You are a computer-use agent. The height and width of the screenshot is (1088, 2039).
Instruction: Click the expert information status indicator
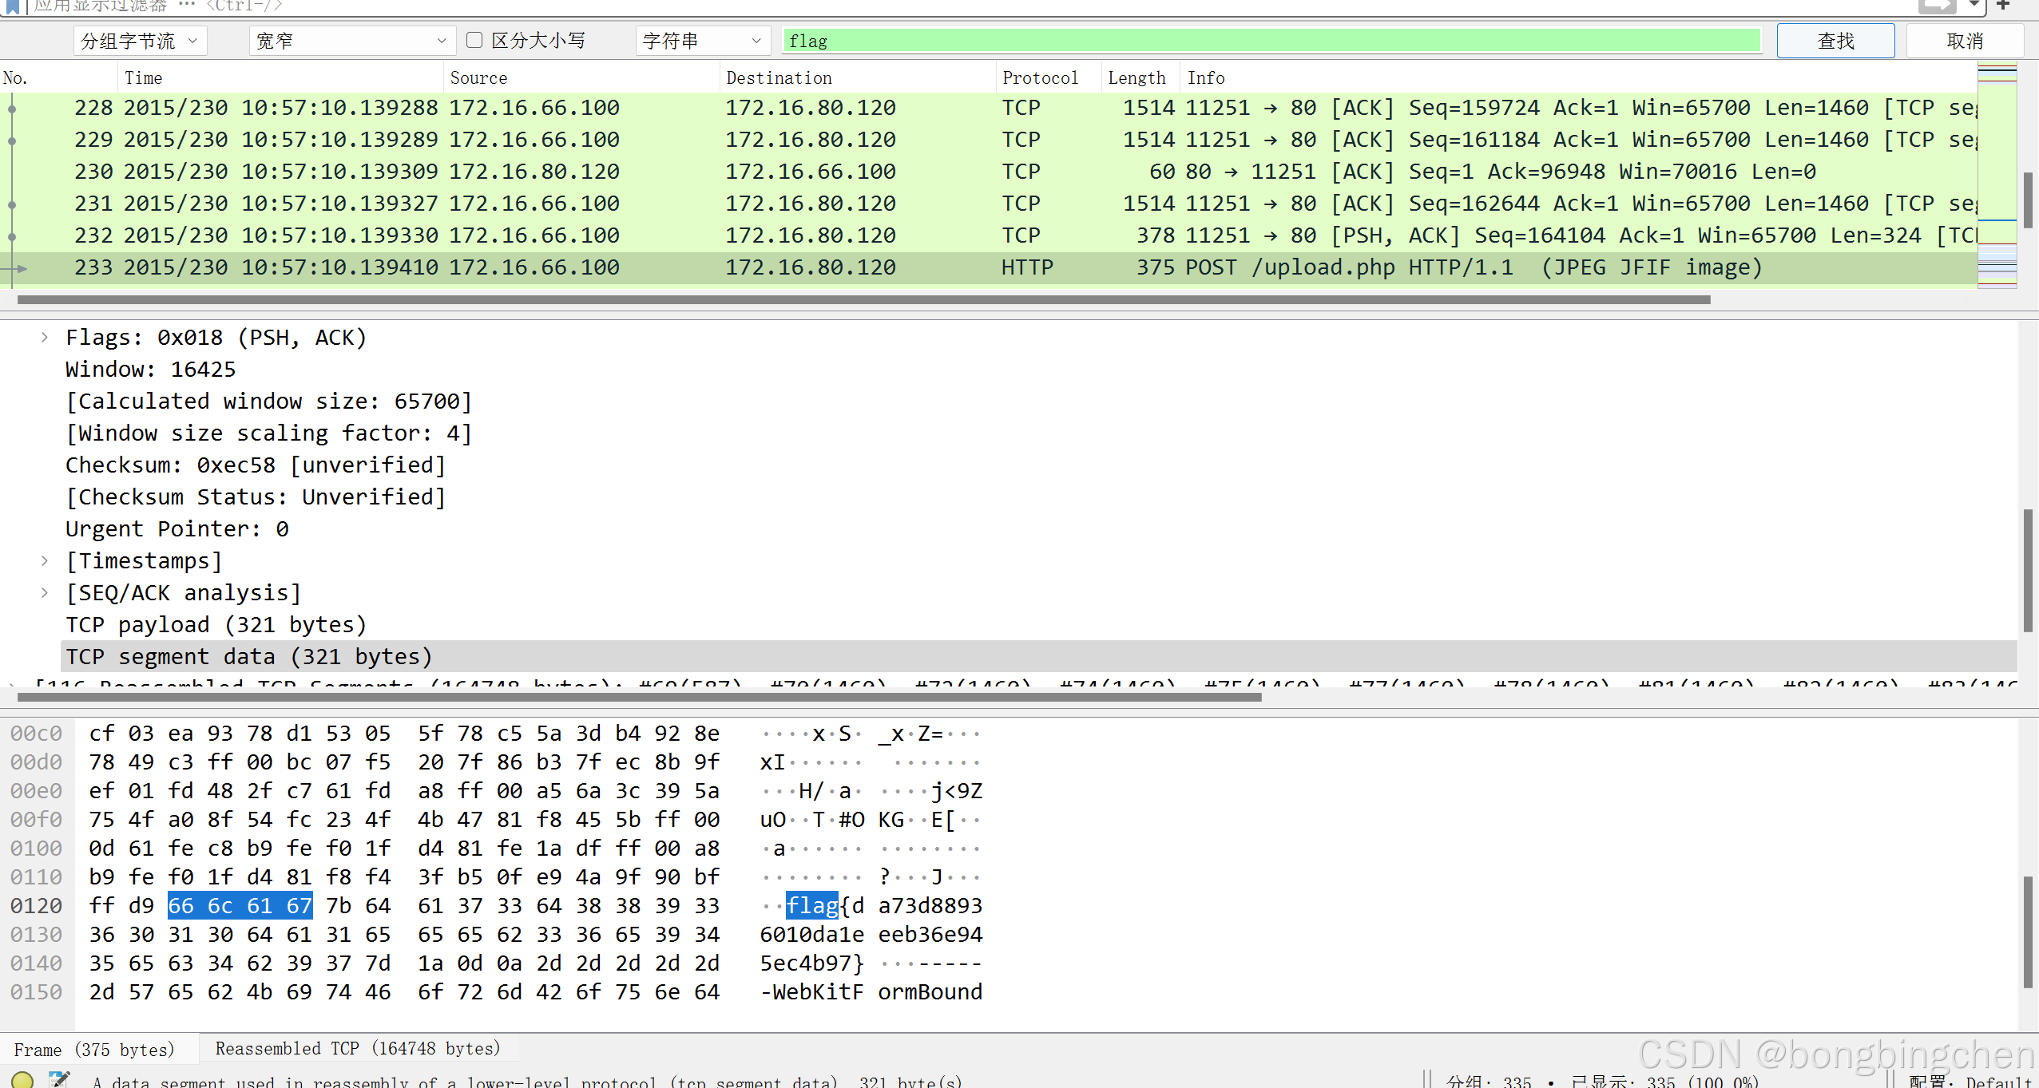(22, 1079)
